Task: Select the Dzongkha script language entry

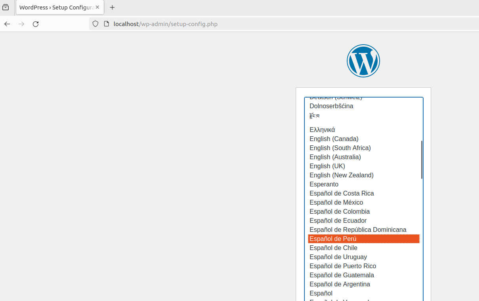Action: point(363,116)
